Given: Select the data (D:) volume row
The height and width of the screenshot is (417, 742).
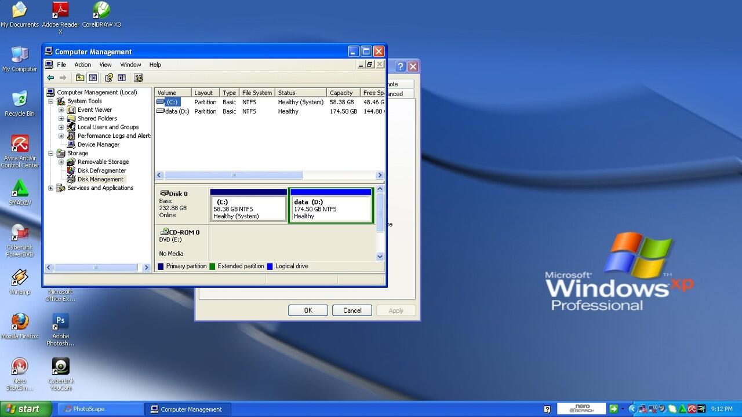Looking at the screenshot, I should (x=270, y=111).
